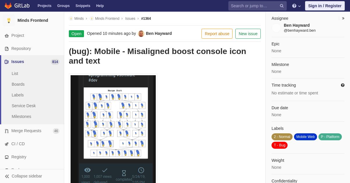Open the Groups menu
Screen dimensions: 350x183
63,6
